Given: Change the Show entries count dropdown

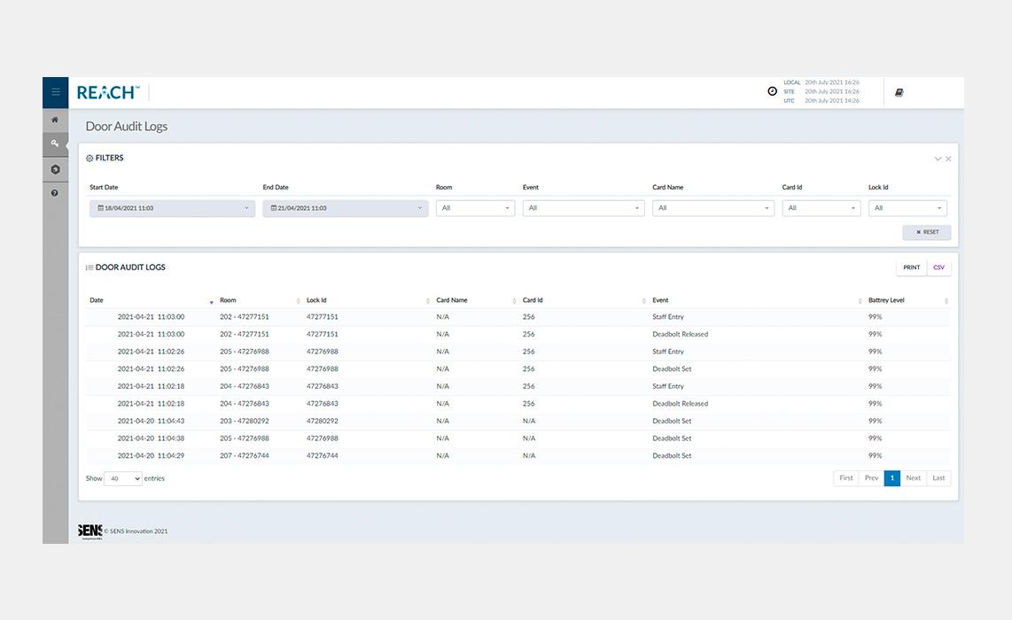Looking at the screenshot, I should [x=122, y=478].
